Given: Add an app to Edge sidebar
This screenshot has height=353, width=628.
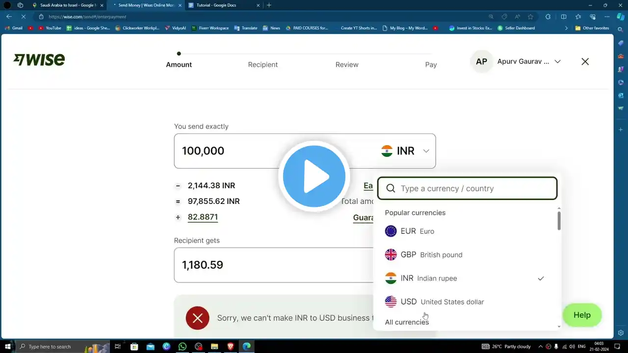Looking at the screenshot, I should coord(621,129).
